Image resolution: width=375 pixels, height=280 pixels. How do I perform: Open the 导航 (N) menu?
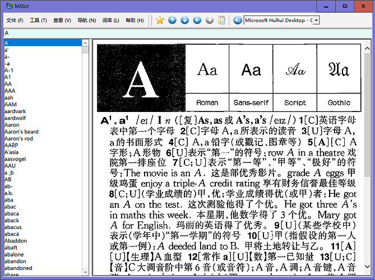86,20
